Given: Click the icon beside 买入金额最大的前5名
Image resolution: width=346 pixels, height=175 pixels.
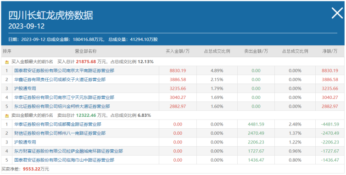Looking at the screenshot, I should click(7, 62).
